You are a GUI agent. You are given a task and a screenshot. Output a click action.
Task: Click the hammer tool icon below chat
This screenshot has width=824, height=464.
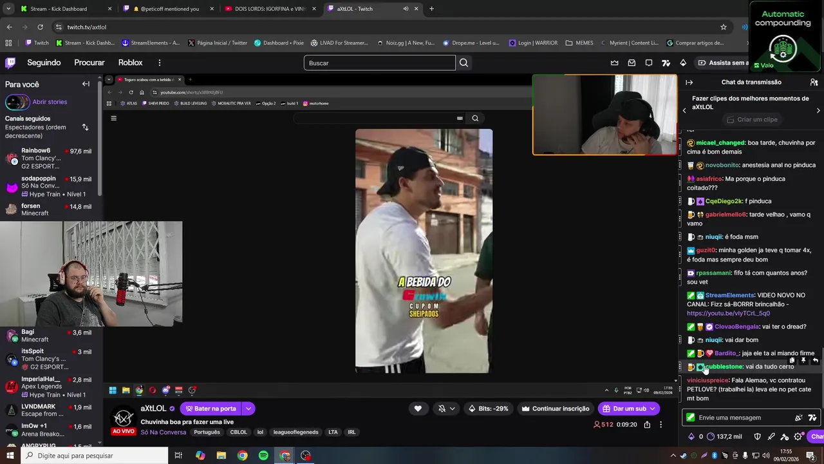(x=785, y=436)
